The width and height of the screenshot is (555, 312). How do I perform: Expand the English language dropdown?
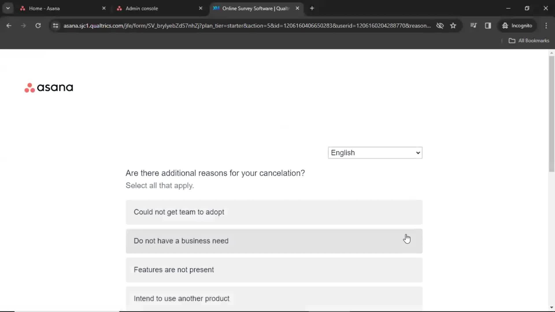[375, 152]
